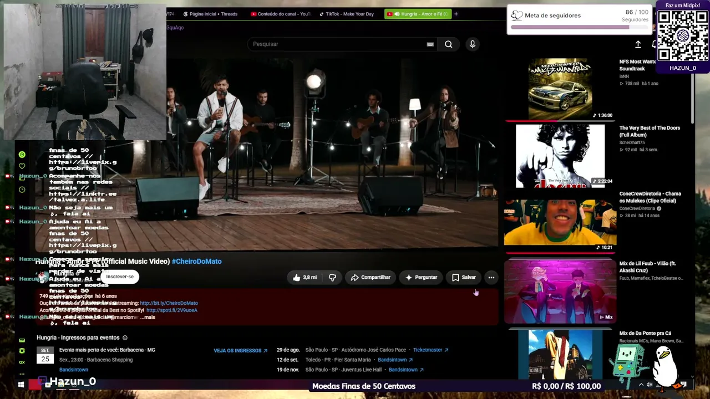Open the three-dot menu at browser sidebar bottom

[22, 373]
